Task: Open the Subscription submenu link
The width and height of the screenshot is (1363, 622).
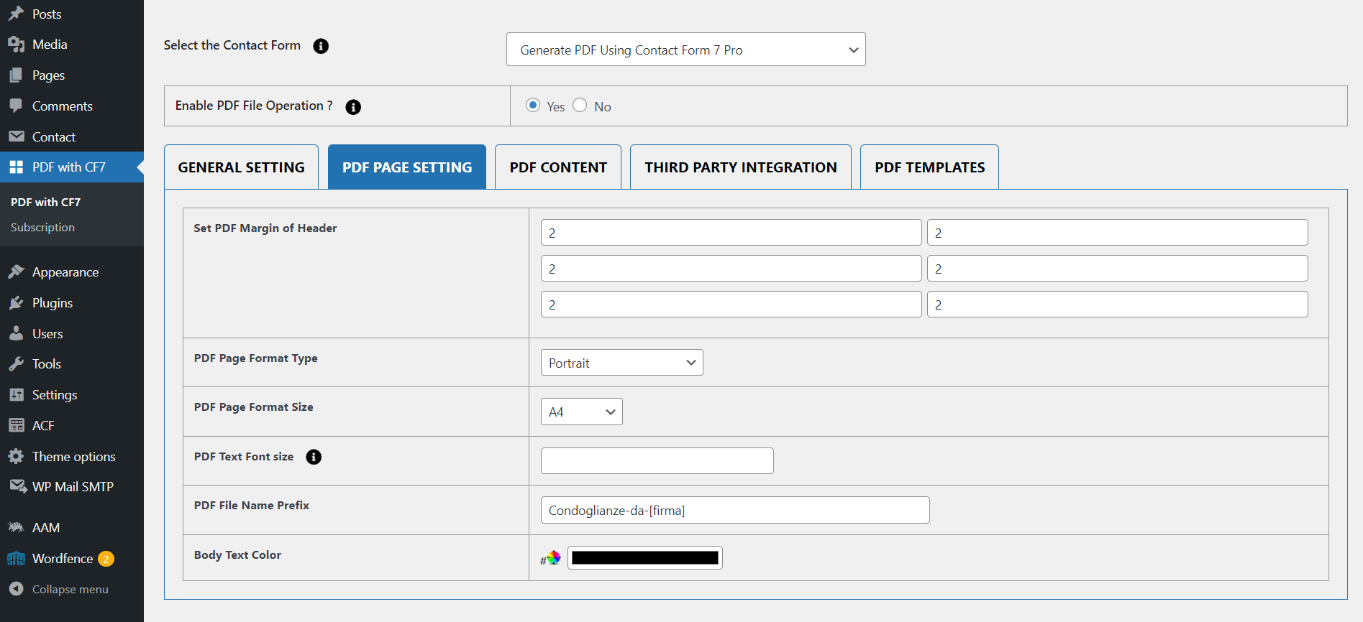Action: pyautogui.click(x=42, y=227)
